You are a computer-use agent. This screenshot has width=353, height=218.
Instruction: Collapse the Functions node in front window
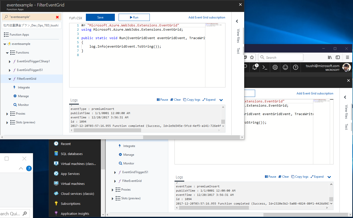pos(7,53)
